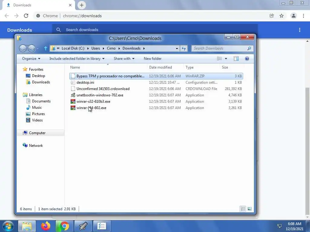This screenshot has width=310, height=232.
Task: Open the Chrome profile avatar menu
Action: click(294, 16)
